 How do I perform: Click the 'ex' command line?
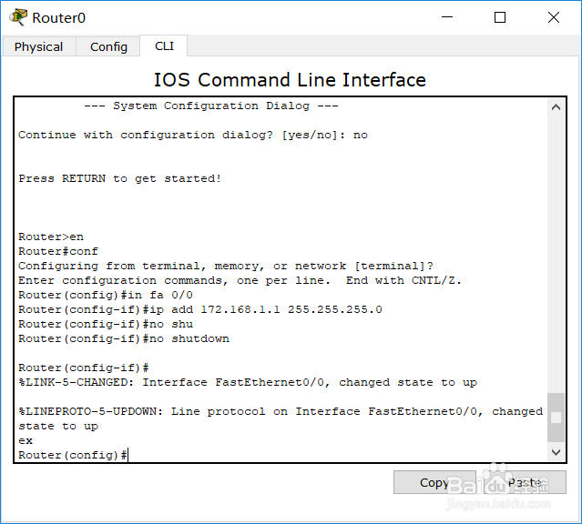(26, 441)
